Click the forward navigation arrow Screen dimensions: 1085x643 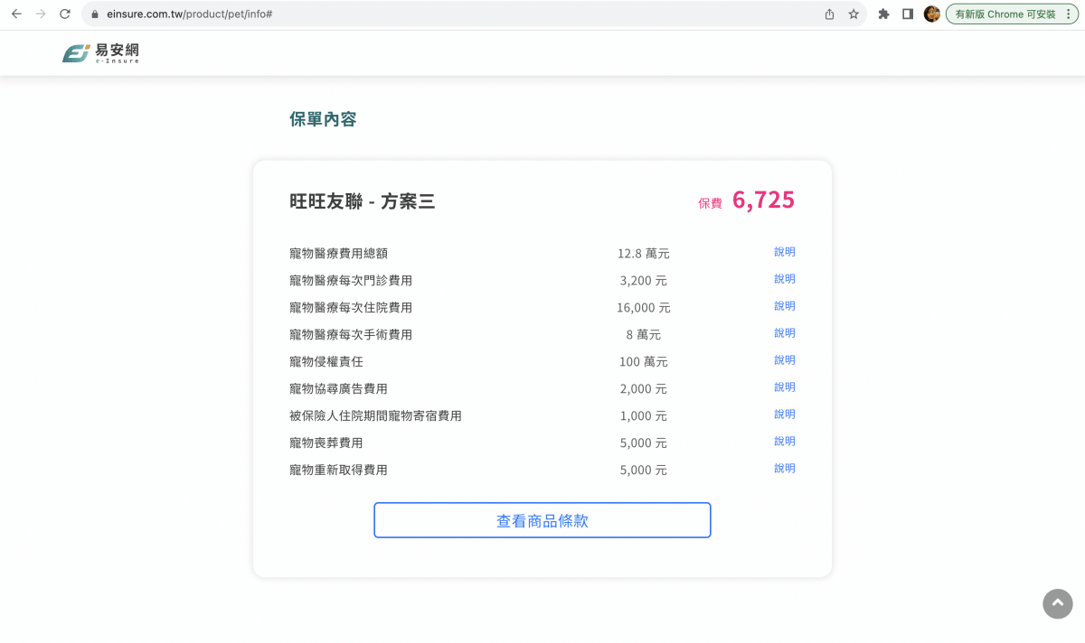[40, 14]
